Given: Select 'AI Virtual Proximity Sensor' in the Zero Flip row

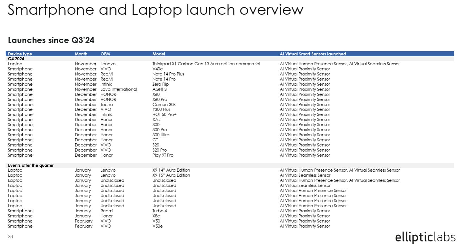Looking at the screenshot, I should coord(305,84).
